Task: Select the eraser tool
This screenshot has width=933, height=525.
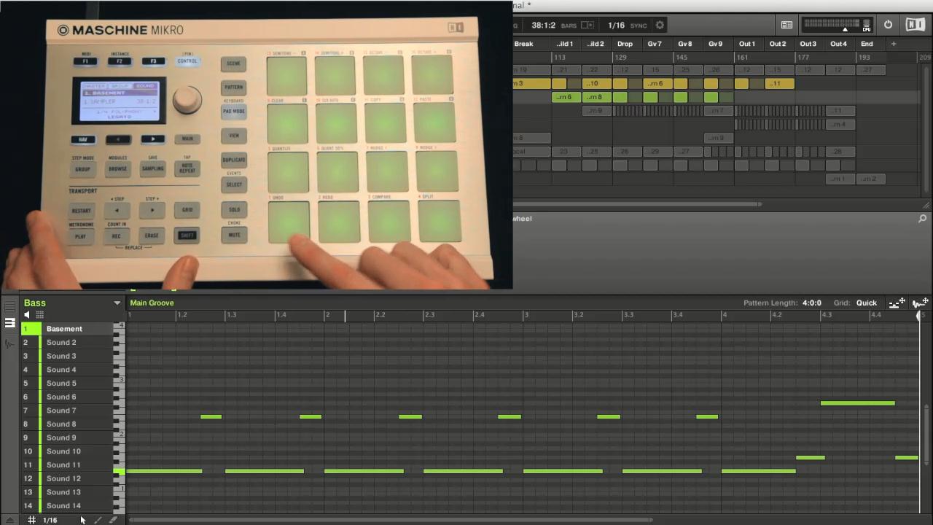Action: [113, 520]
